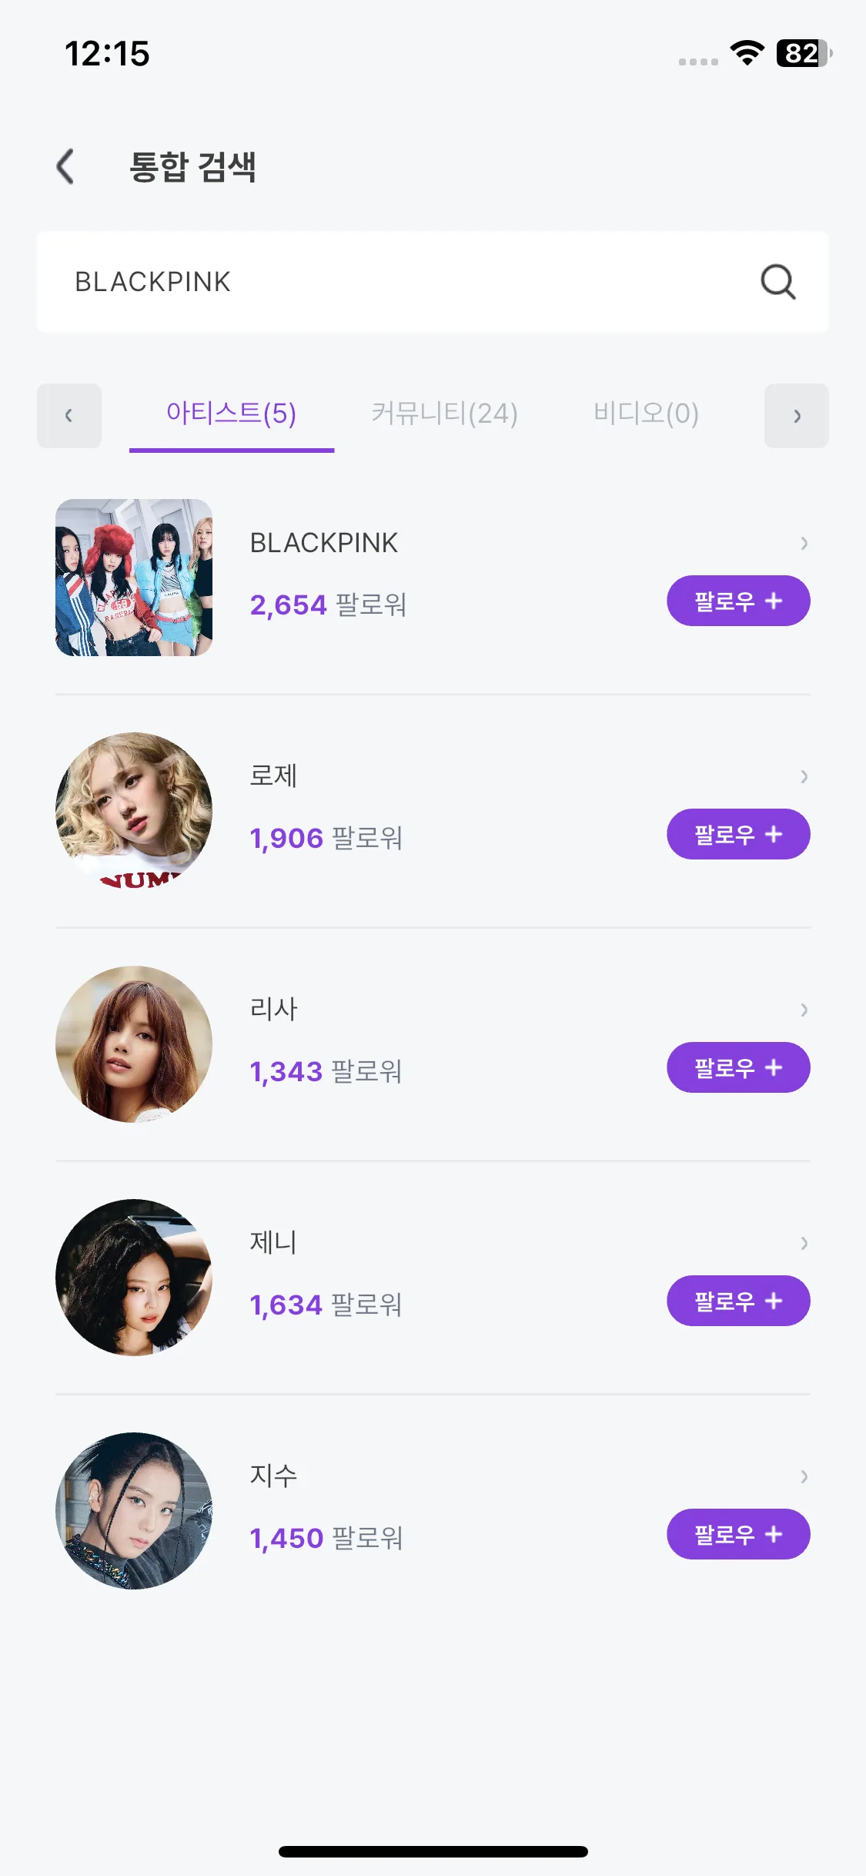Open the BLACKPINK group photo thumbnail
The width and height of the screenshot is (866, 1876).
coord(134,578)
